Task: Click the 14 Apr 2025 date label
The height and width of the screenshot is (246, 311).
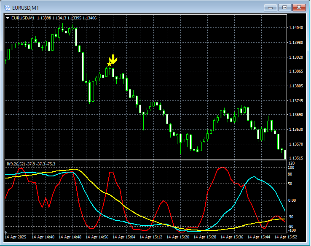Action: coord(16,237)
